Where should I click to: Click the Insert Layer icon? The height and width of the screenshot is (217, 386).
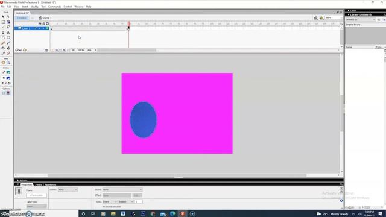coord(17,50)
